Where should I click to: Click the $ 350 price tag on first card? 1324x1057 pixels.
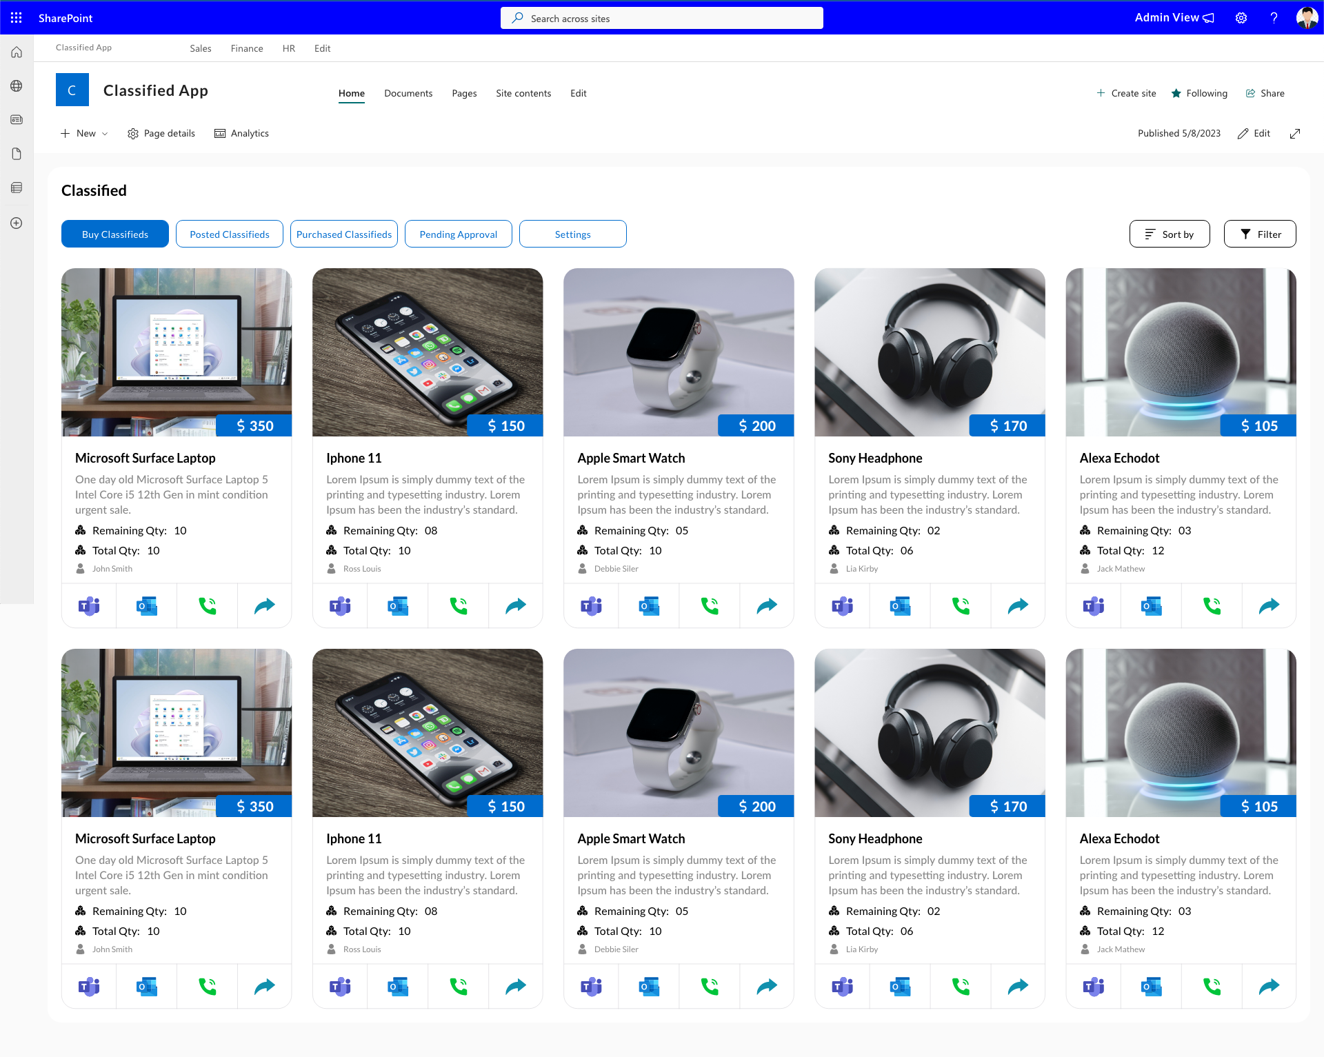click(254, 425)
